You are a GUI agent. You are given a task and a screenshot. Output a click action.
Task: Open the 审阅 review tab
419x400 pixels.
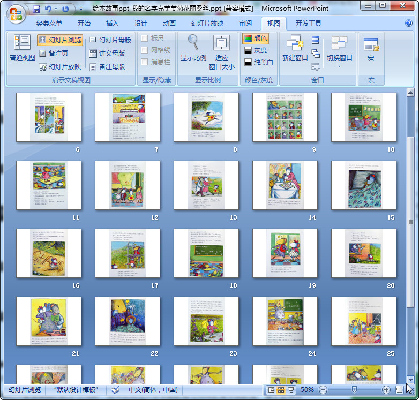[x=245, y=24]
